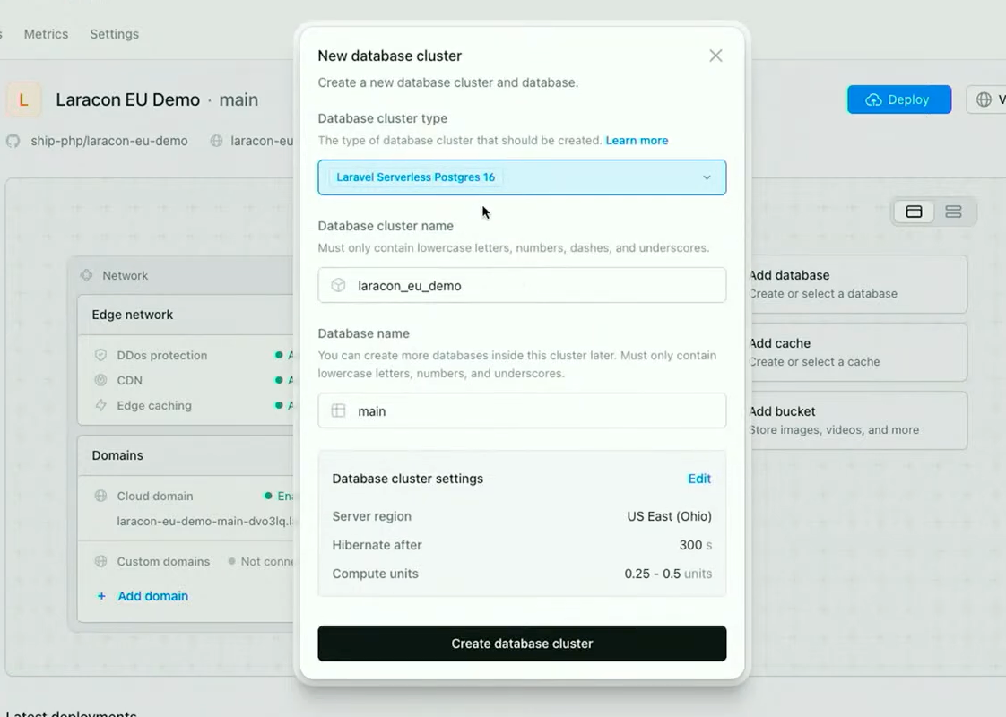Click the Hibernate after label
Screen dimensions: 1006x717
[x=377, y=545]
